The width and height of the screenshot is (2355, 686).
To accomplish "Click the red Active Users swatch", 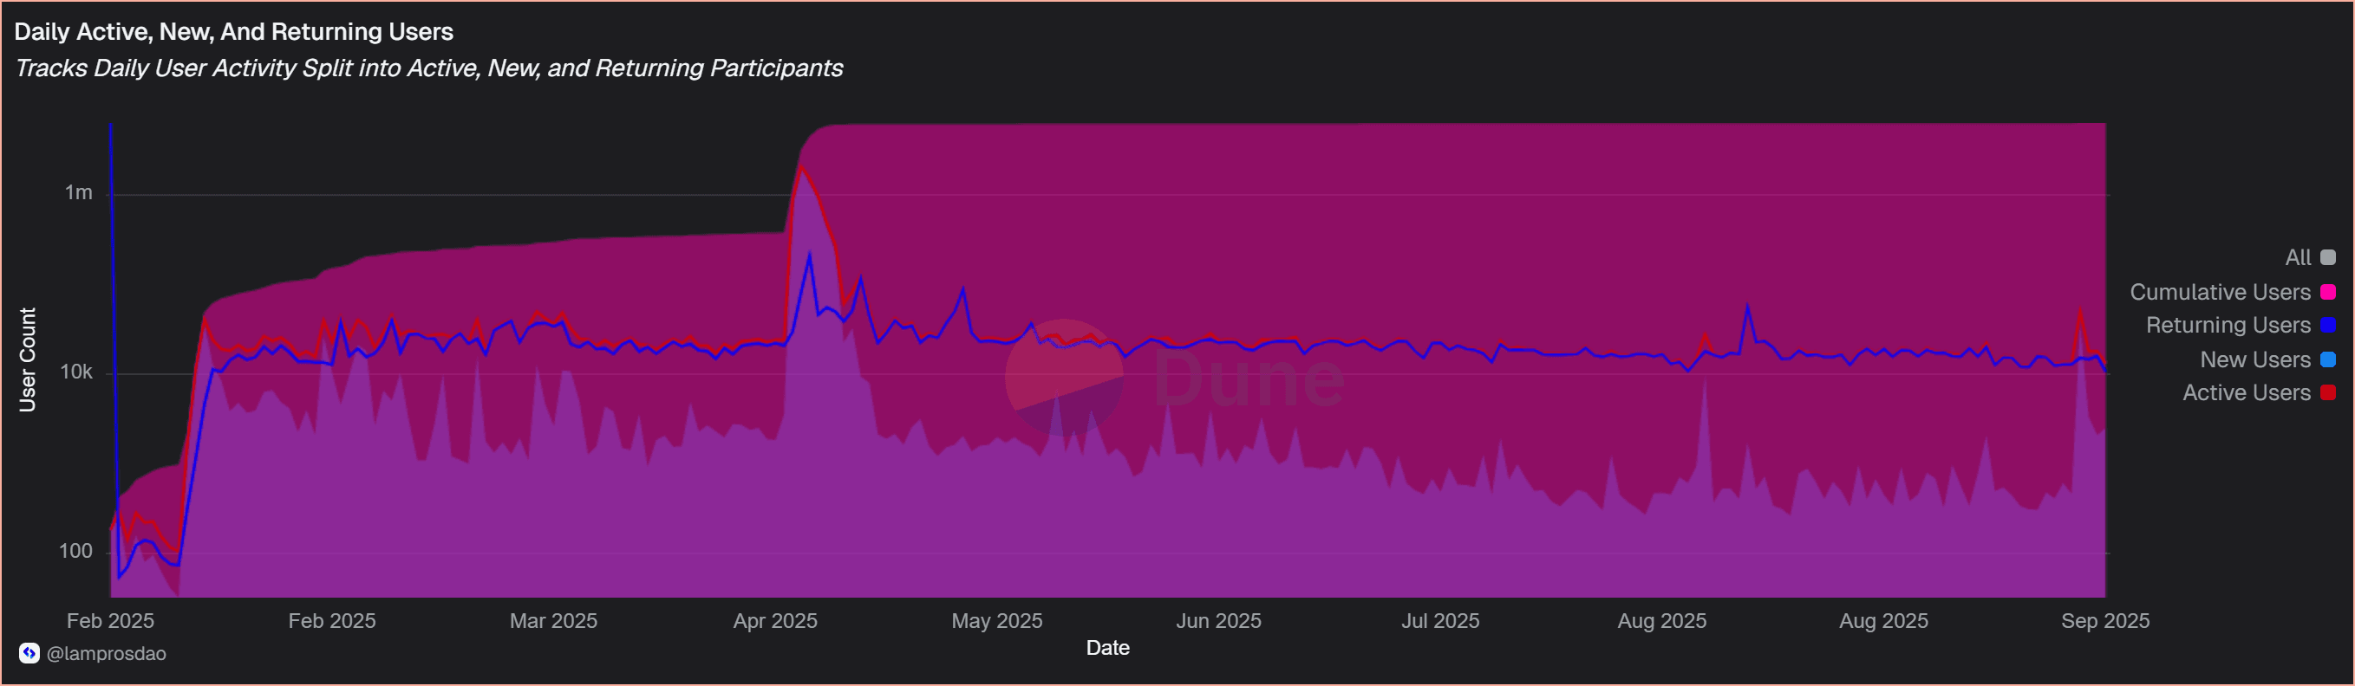I will click(x=2328, y=392).
